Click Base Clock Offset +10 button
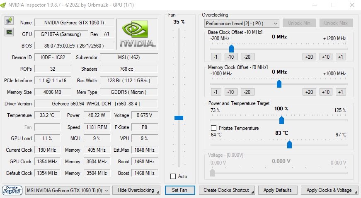 tap(326, 57)
